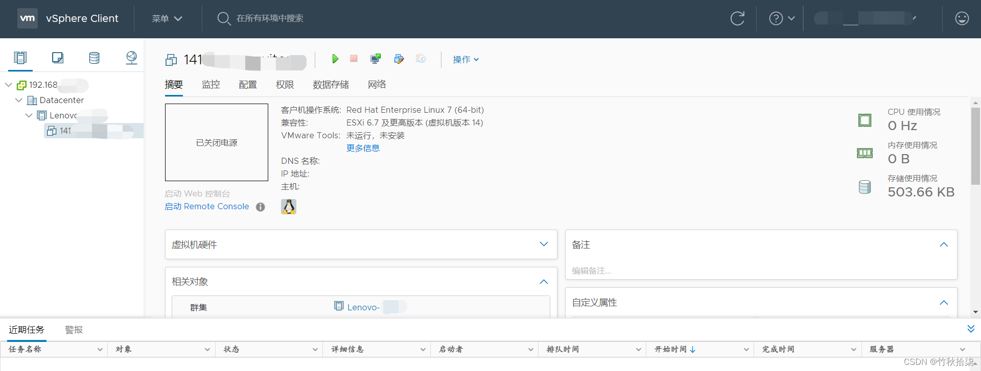
Task: Click the CPU usage icon
Action: (865, 120)
